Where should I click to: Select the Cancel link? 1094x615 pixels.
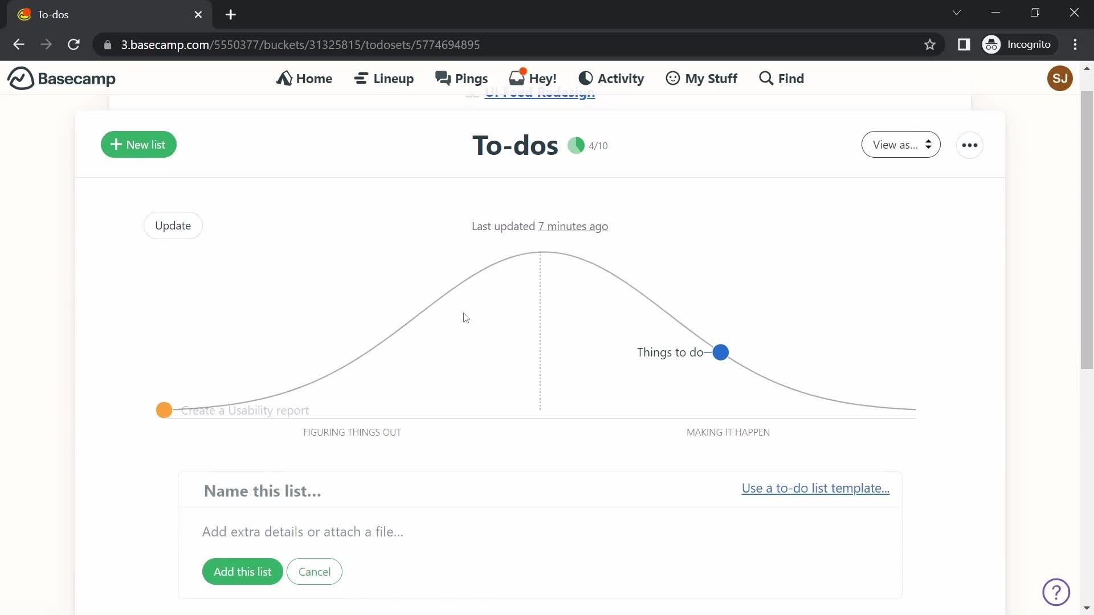(315, 572)
